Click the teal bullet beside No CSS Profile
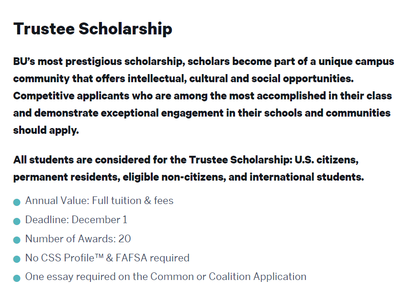 (17, 259)
